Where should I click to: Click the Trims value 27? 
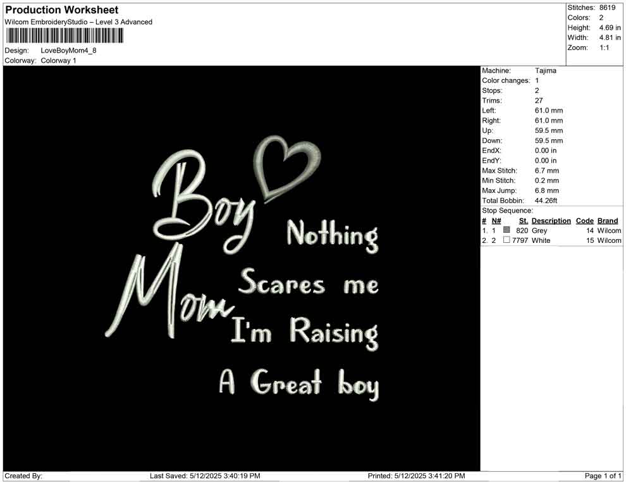coord(539,100)
